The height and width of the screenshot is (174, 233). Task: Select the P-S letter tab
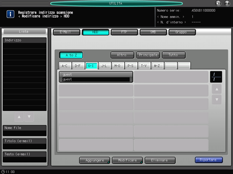pos(131,66)
